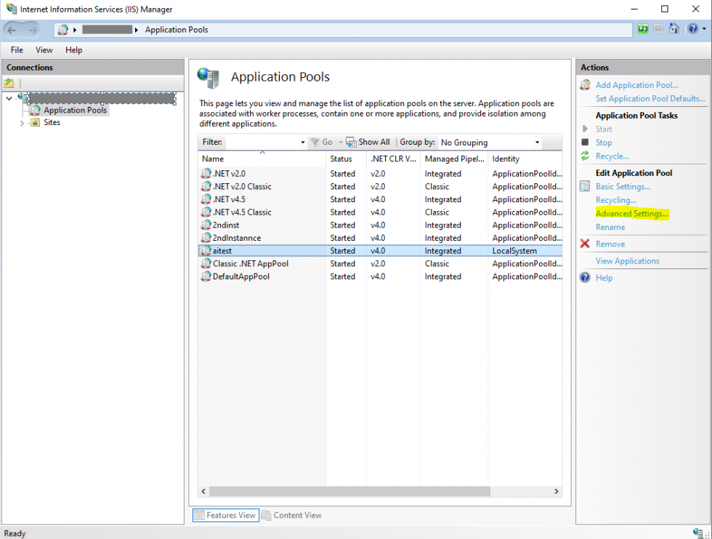The height and width of the screenshot is (539, 712).
Task: Click Set Application Pool Defaults
Action: (x=650, y=98)
